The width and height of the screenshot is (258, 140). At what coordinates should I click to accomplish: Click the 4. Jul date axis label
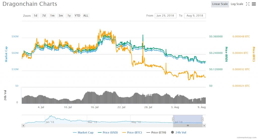click(x=41, y=107)
